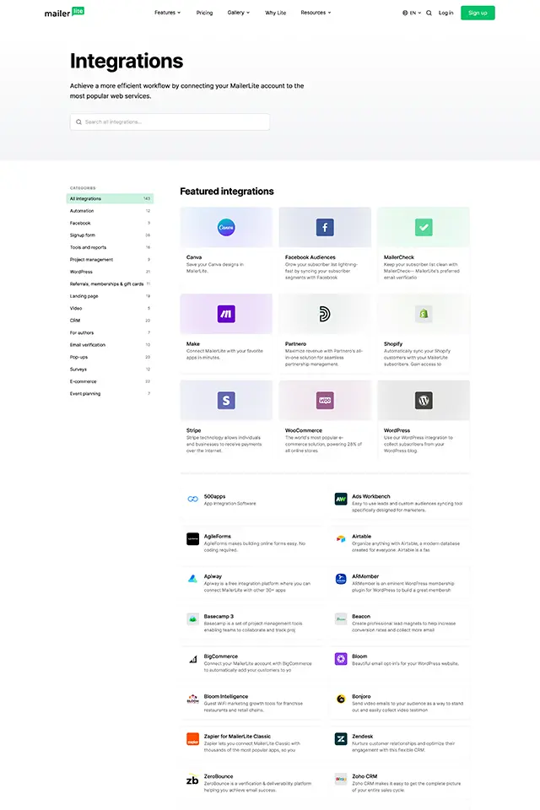Screen dimensions: 540x810
Task: Click the Stripe S logo icon
Action: (x=226, y=400)
